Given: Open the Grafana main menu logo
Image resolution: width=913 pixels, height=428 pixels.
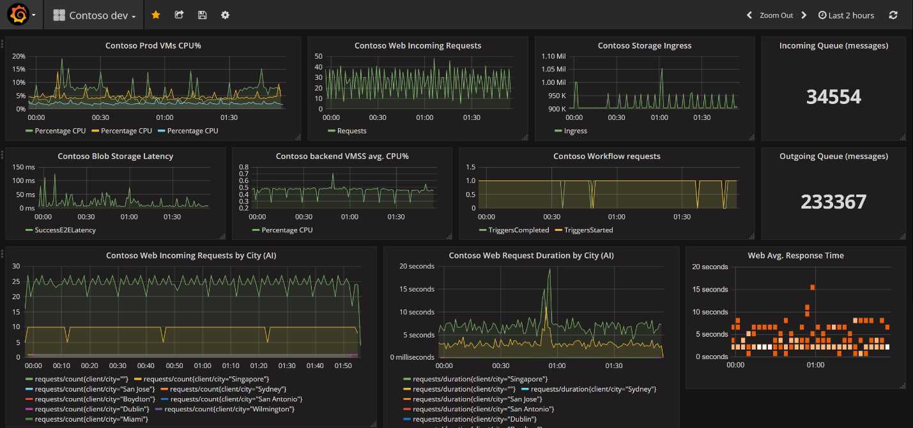Looking at the screenshot, I should [x=19, y=14].
